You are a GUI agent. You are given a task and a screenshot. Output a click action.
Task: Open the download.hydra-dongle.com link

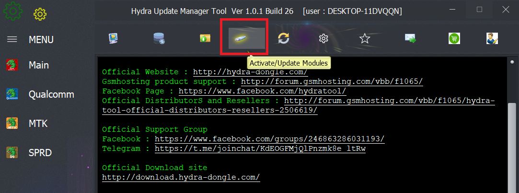(181, 178)
